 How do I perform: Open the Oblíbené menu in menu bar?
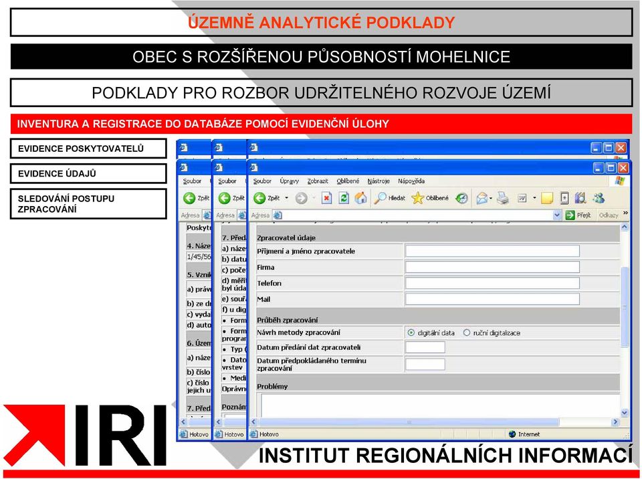tap(348, 181)
